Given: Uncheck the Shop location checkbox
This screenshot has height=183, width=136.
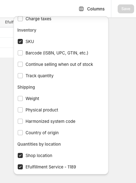Looking at the screenshot, I should click(20, 155).
